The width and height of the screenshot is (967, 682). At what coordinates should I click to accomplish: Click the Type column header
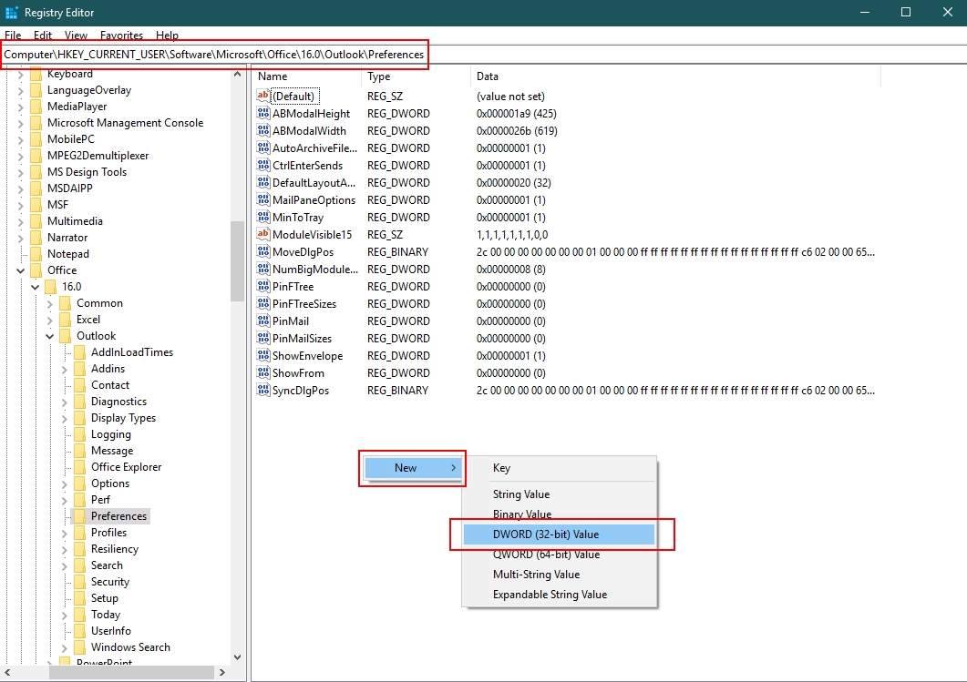pos(379,76)
